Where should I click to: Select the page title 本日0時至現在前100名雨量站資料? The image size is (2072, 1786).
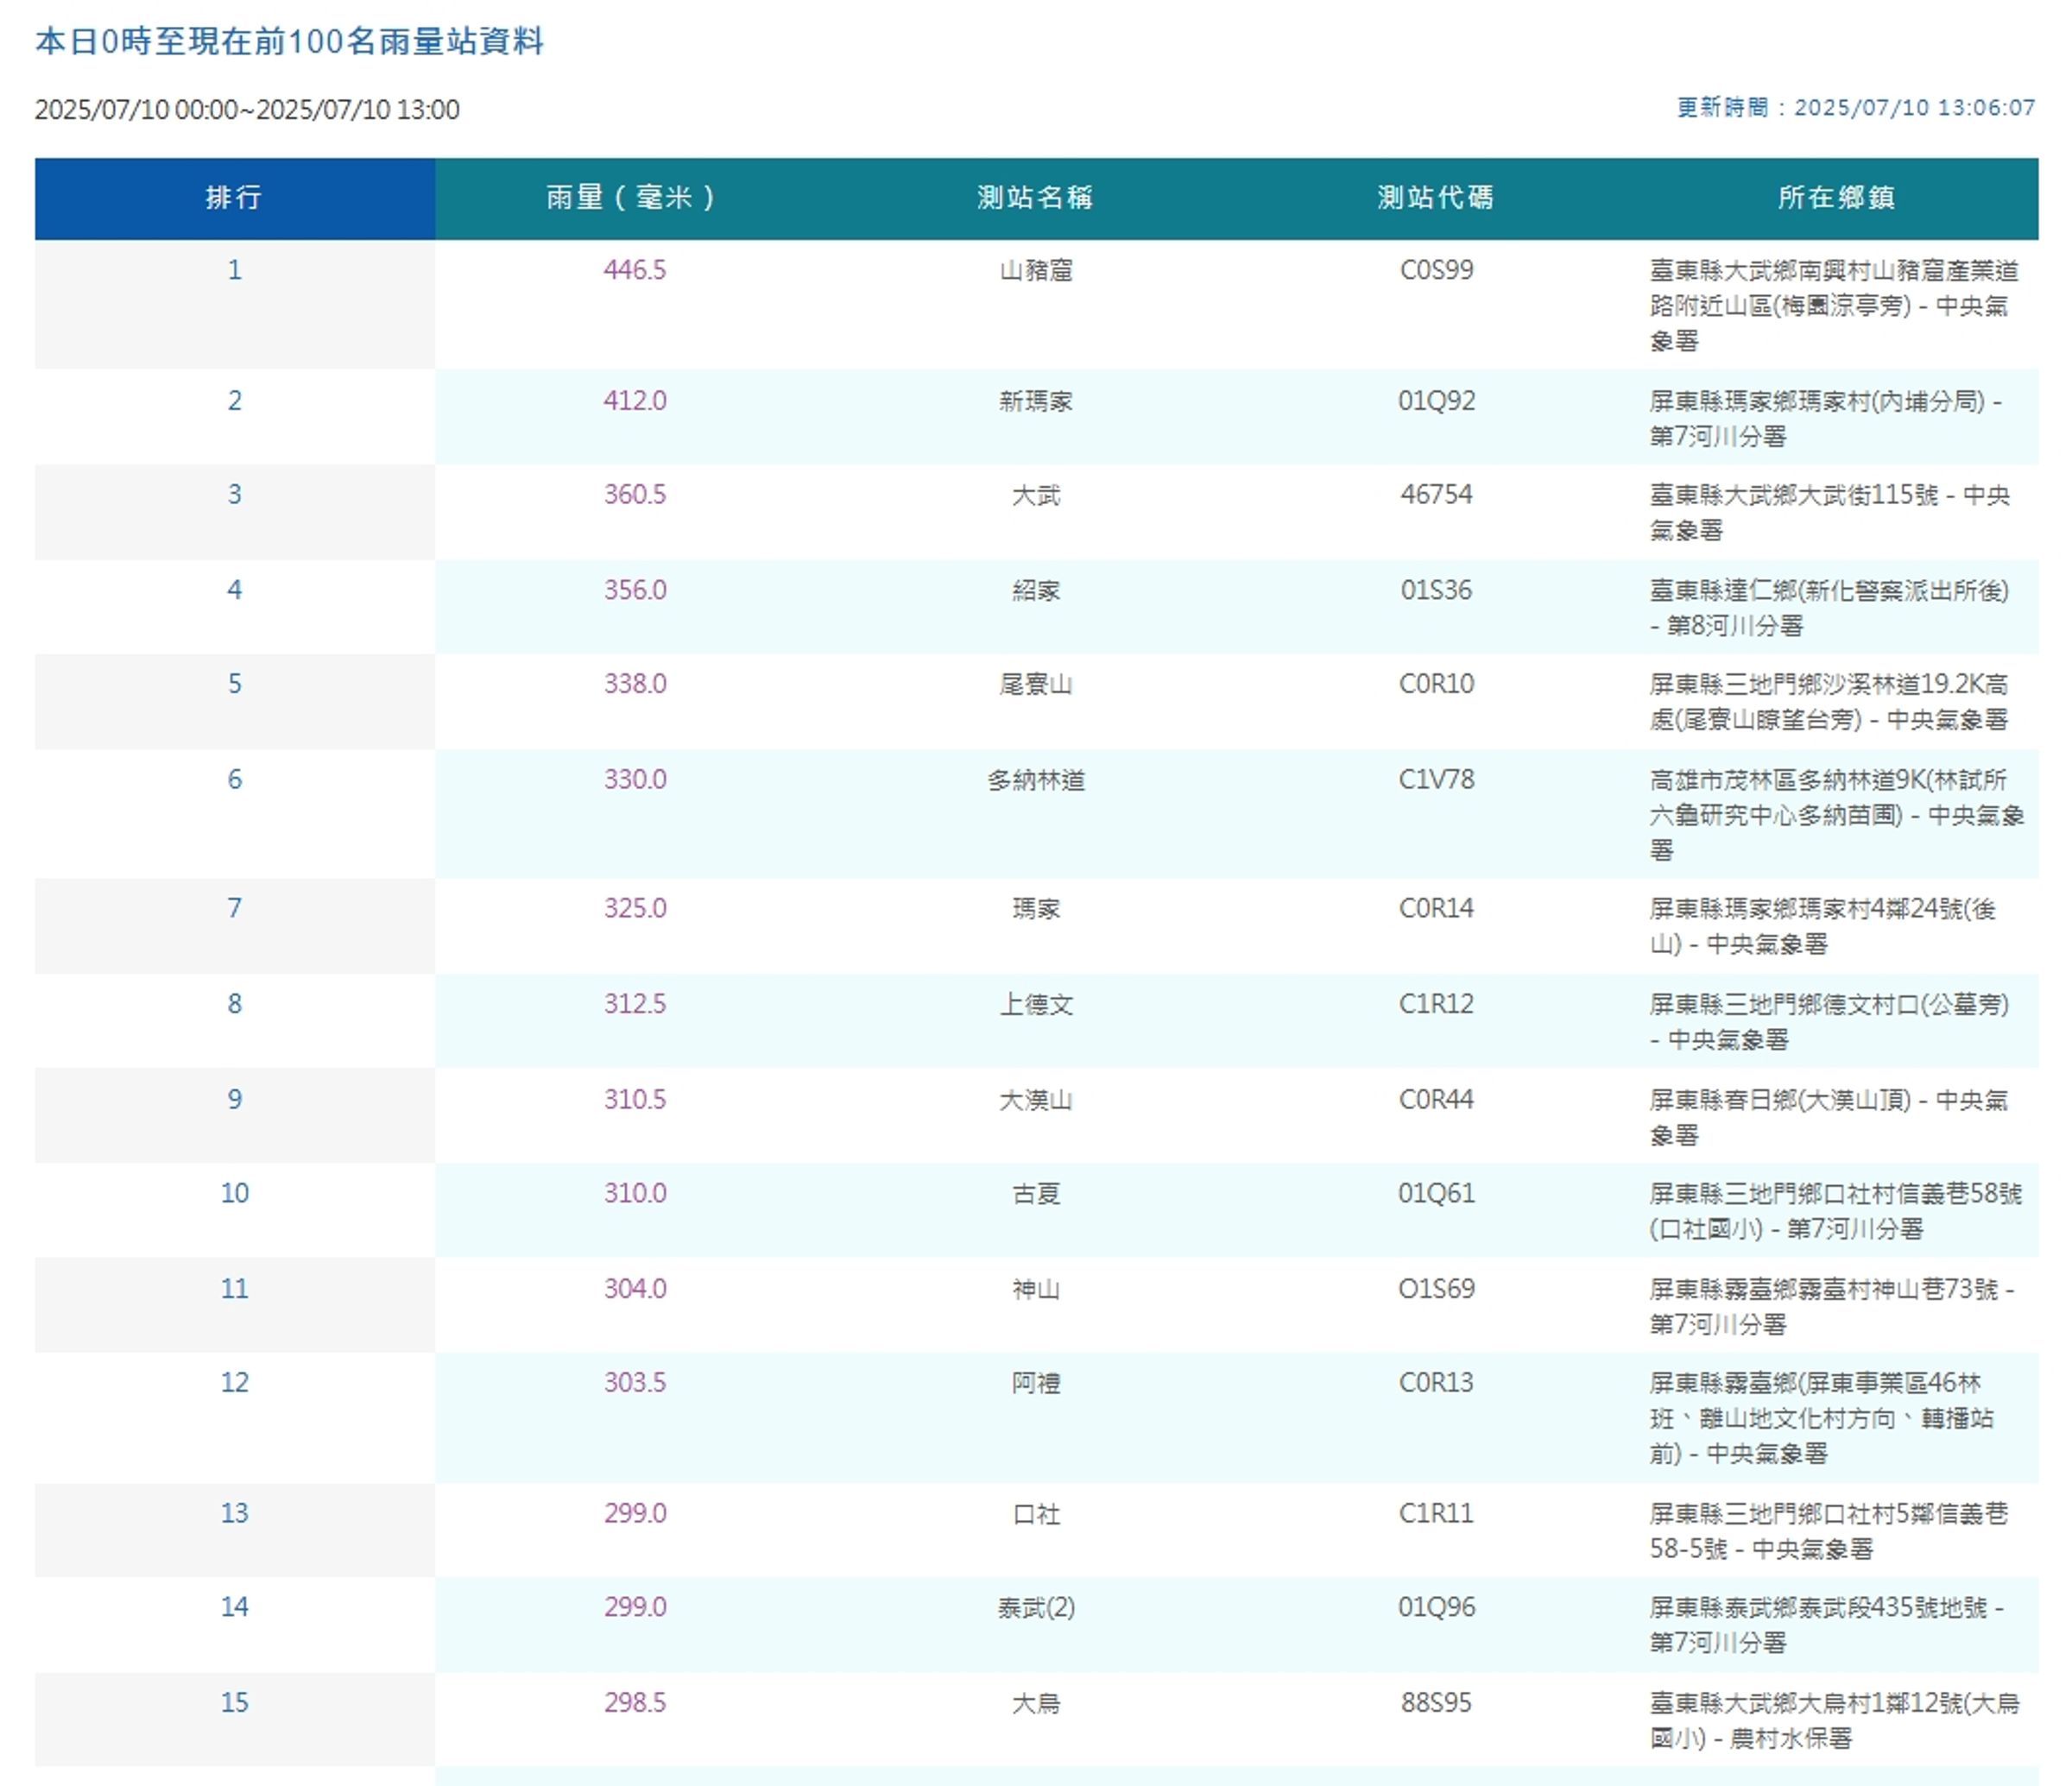tap(290, 42)
